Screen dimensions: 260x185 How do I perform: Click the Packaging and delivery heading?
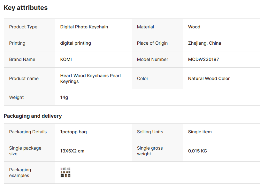click(x=33, y=116)
